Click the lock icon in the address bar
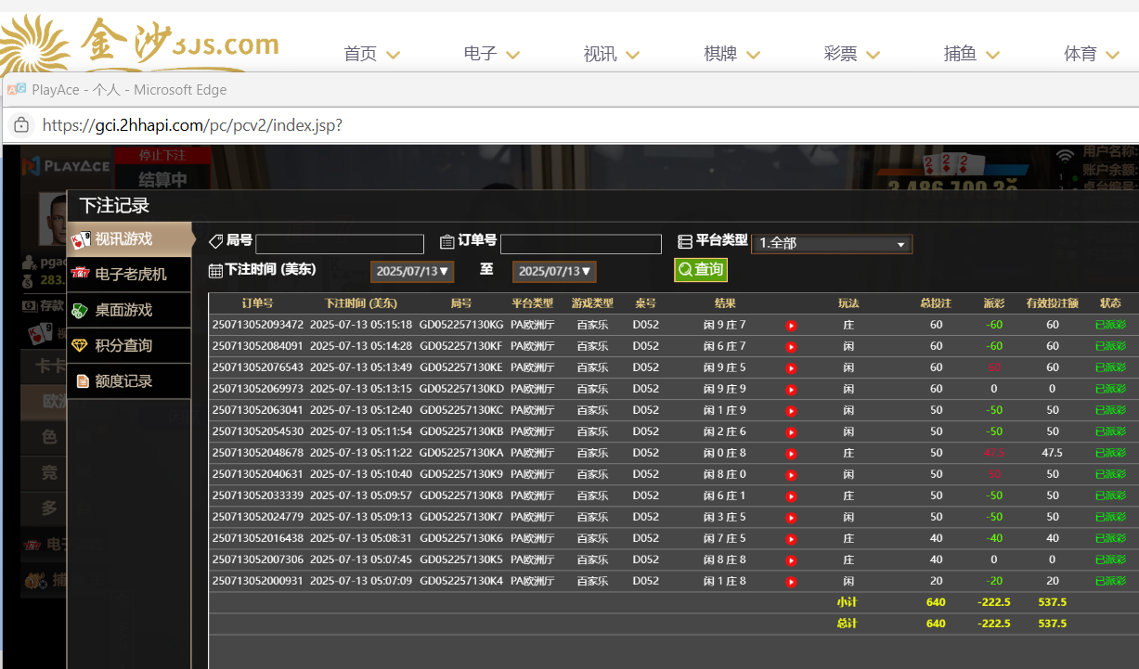This screenshot has width=1139, height=669. 21,125
